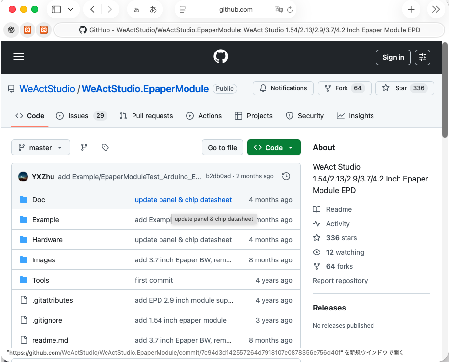This screenshot has width=453, height=362.
Task: Open YXZhu's avatar profile picture
Action: [x=23, y=177]
